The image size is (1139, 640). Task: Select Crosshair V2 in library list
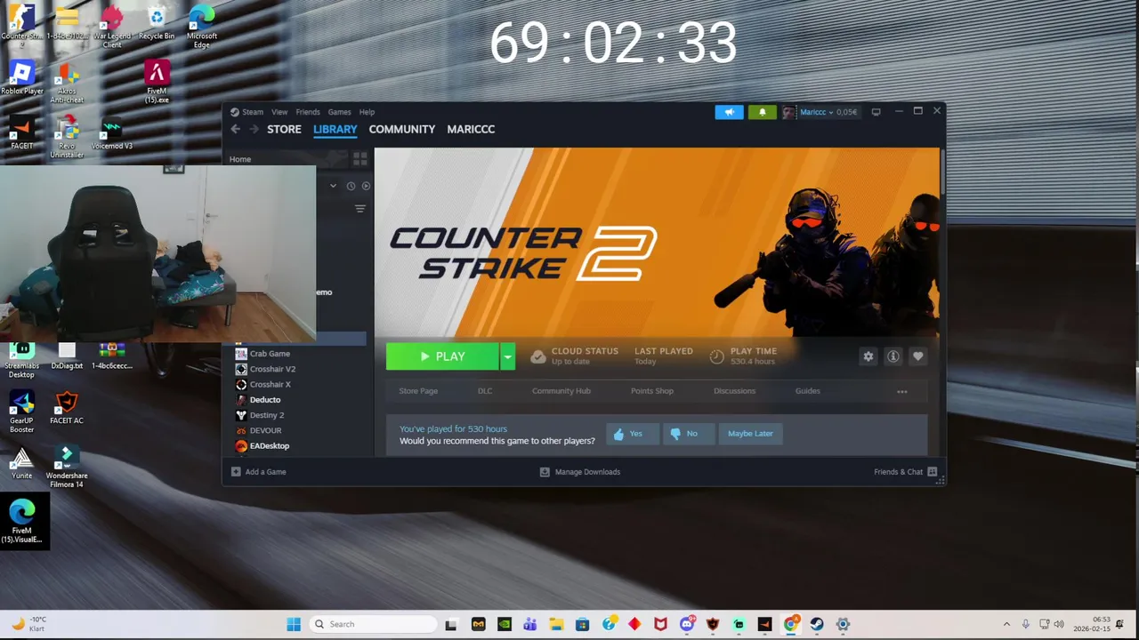click(x=272, y=369)
